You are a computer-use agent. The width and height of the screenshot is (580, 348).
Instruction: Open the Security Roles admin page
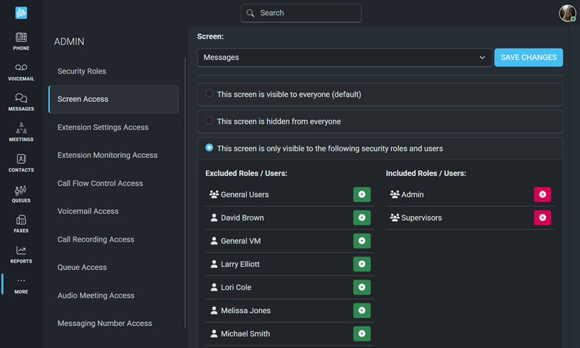[x=82, y=71]
